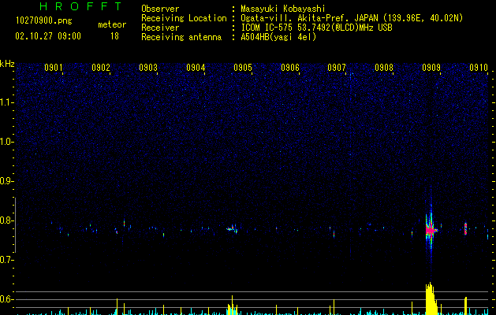
Task: Click the 0901 time marker
Action: click(53, 68)
